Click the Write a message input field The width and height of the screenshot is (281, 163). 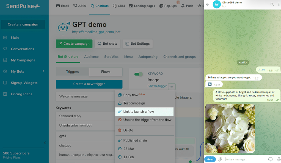[x=246, y=159]
